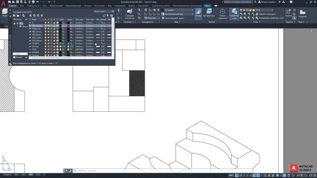Open the ОСИ layer dropdown in ribbon
This screenshot has height=178, width=317.
[263, 10]
